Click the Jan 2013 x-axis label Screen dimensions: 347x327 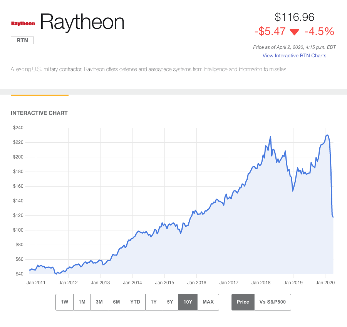coord(100,283)
